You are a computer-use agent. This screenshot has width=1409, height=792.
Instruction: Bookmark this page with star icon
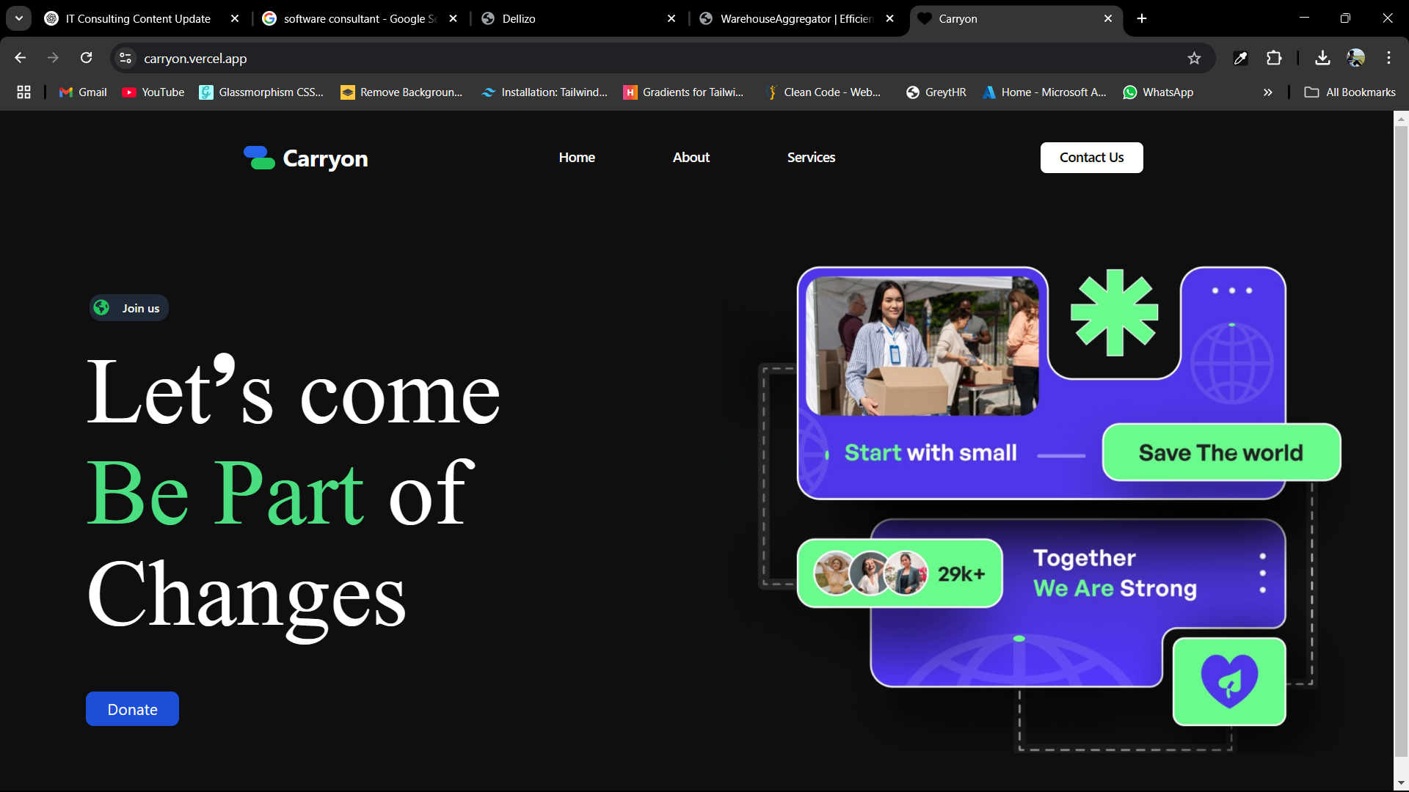(1194, 59)
